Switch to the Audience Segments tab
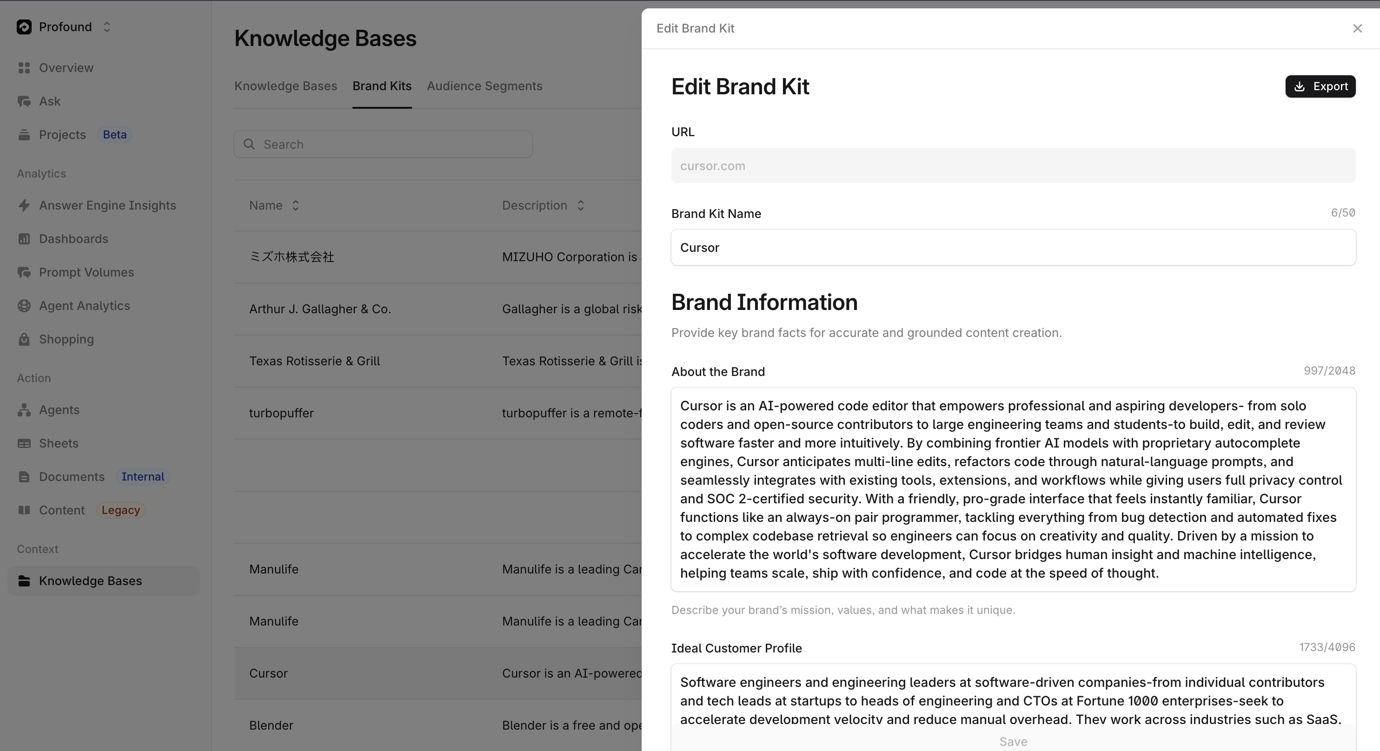This screenshot has height=751, width=1380. pos(484,86)
